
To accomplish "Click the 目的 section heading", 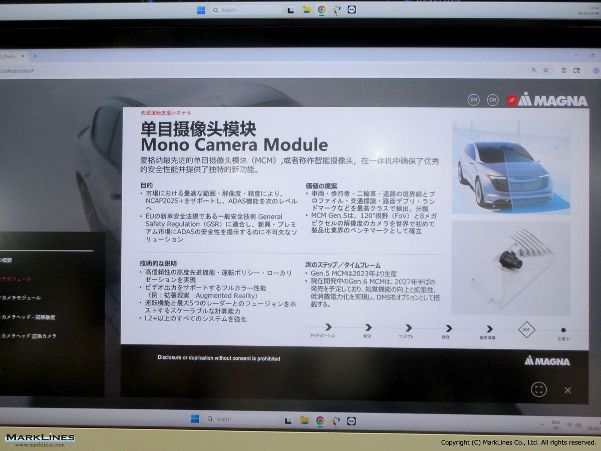I will (x=147, y=185).
